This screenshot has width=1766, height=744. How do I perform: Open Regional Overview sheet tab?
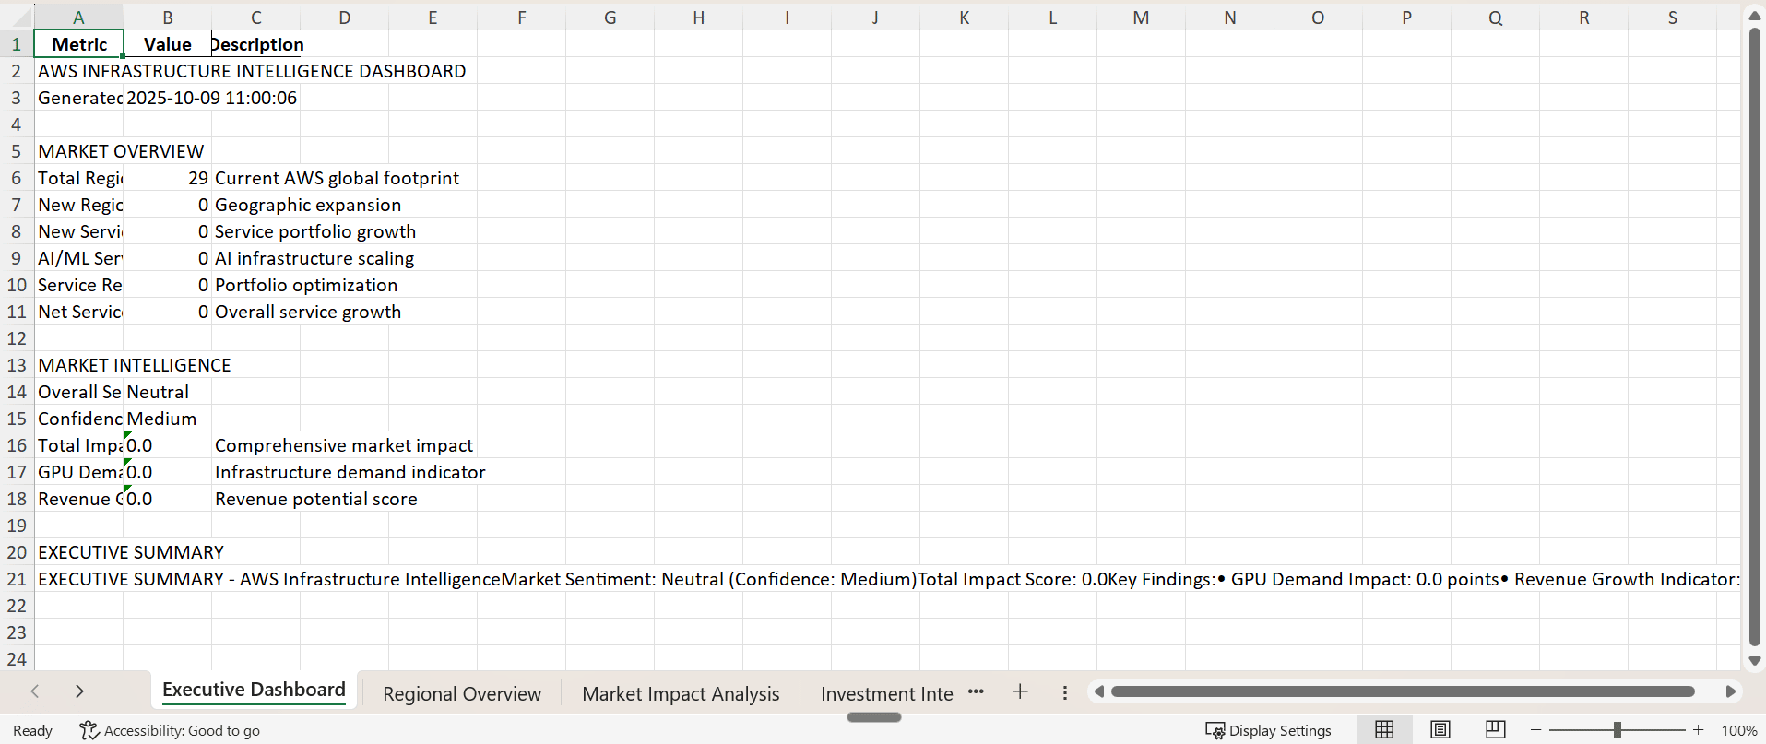pos(462,694)
